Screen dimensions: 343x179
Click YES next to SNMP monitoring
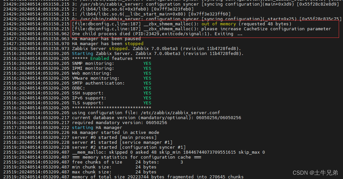click(x=147, y=64)
